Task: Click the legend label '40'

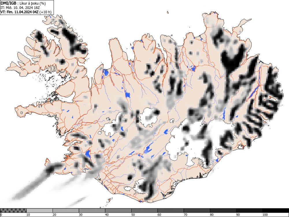Action: (107, 215)
